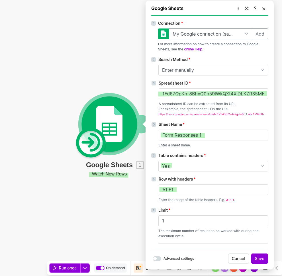Toggle the On demand scheduling switch
This screenshot has height=276, width=282.
(100, 268)
